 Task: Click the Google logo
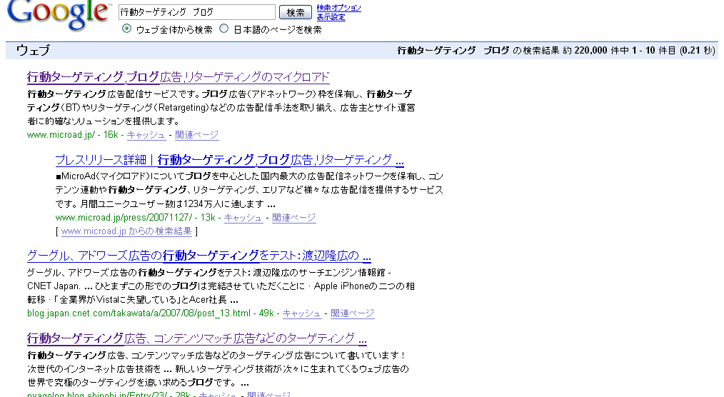tap(59, 15)
